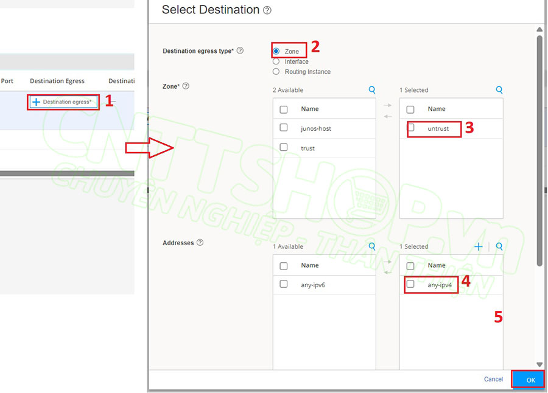Check the junos-host zone checkbox
The height and width of the screenshot is (393, 548).
coord(283,128)
